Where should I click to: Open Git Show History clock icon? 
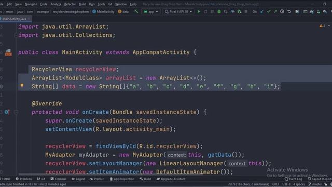[x=282, y=11]
